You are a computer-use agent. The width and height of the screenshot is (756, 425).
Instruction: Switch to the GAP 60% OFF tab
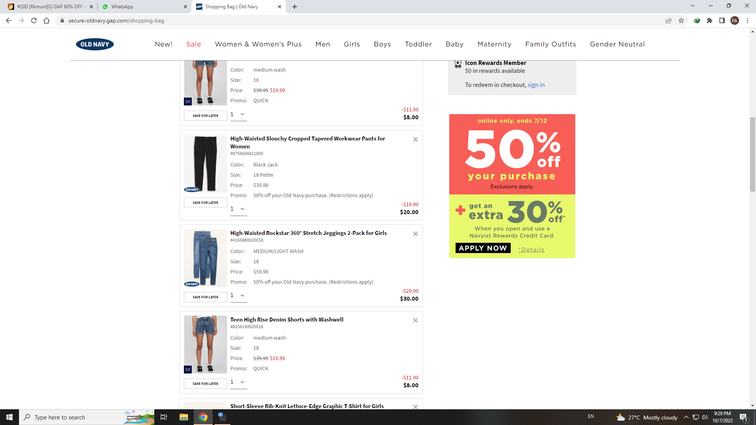(50, 7)
